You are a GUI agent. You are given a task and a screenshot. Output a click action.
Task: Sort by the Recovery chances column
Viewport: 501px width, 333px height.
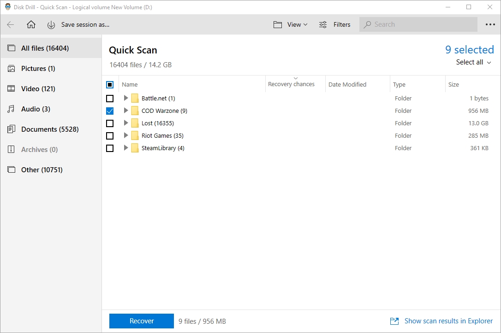[x=291, y=84]
